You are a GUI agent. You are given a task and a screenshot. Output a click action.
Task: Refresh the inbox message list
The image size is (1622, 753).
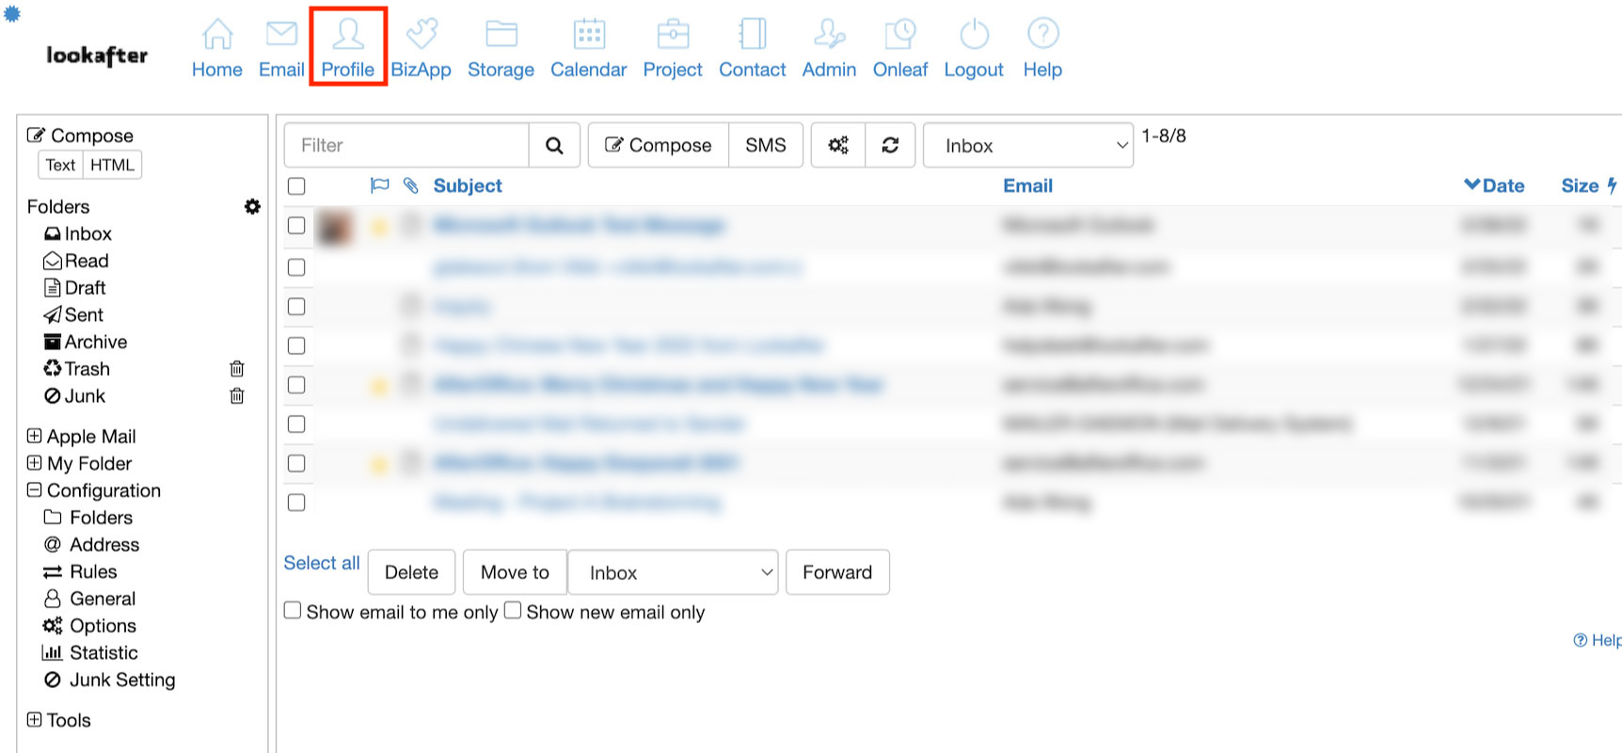[x=890, y=146]
